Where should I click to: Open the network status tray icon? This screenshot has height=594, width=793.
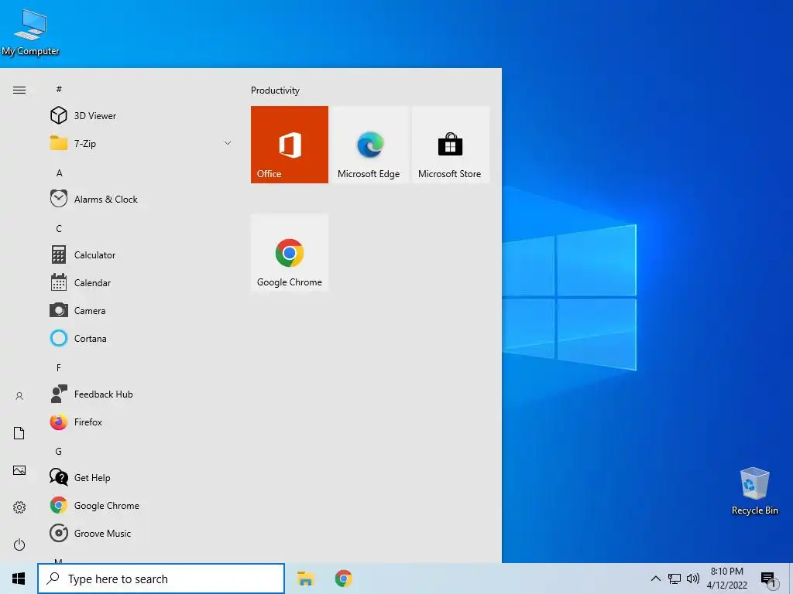[x=675, y=579]
